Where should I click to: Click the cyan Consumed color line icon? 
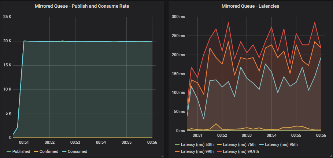point(63,151)
